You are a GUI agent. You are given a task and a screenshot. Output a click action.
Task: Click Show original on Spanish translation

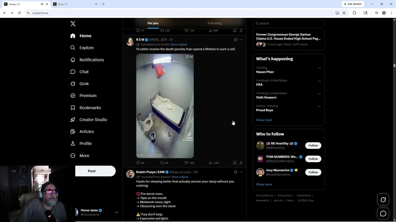tap(180, 177)
